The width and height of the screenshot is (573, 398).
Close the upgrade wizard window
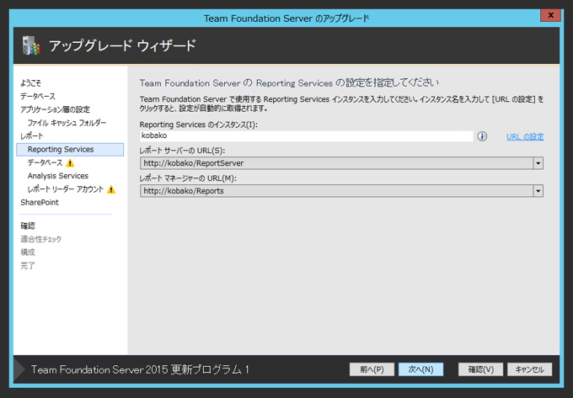pos(550,15)
